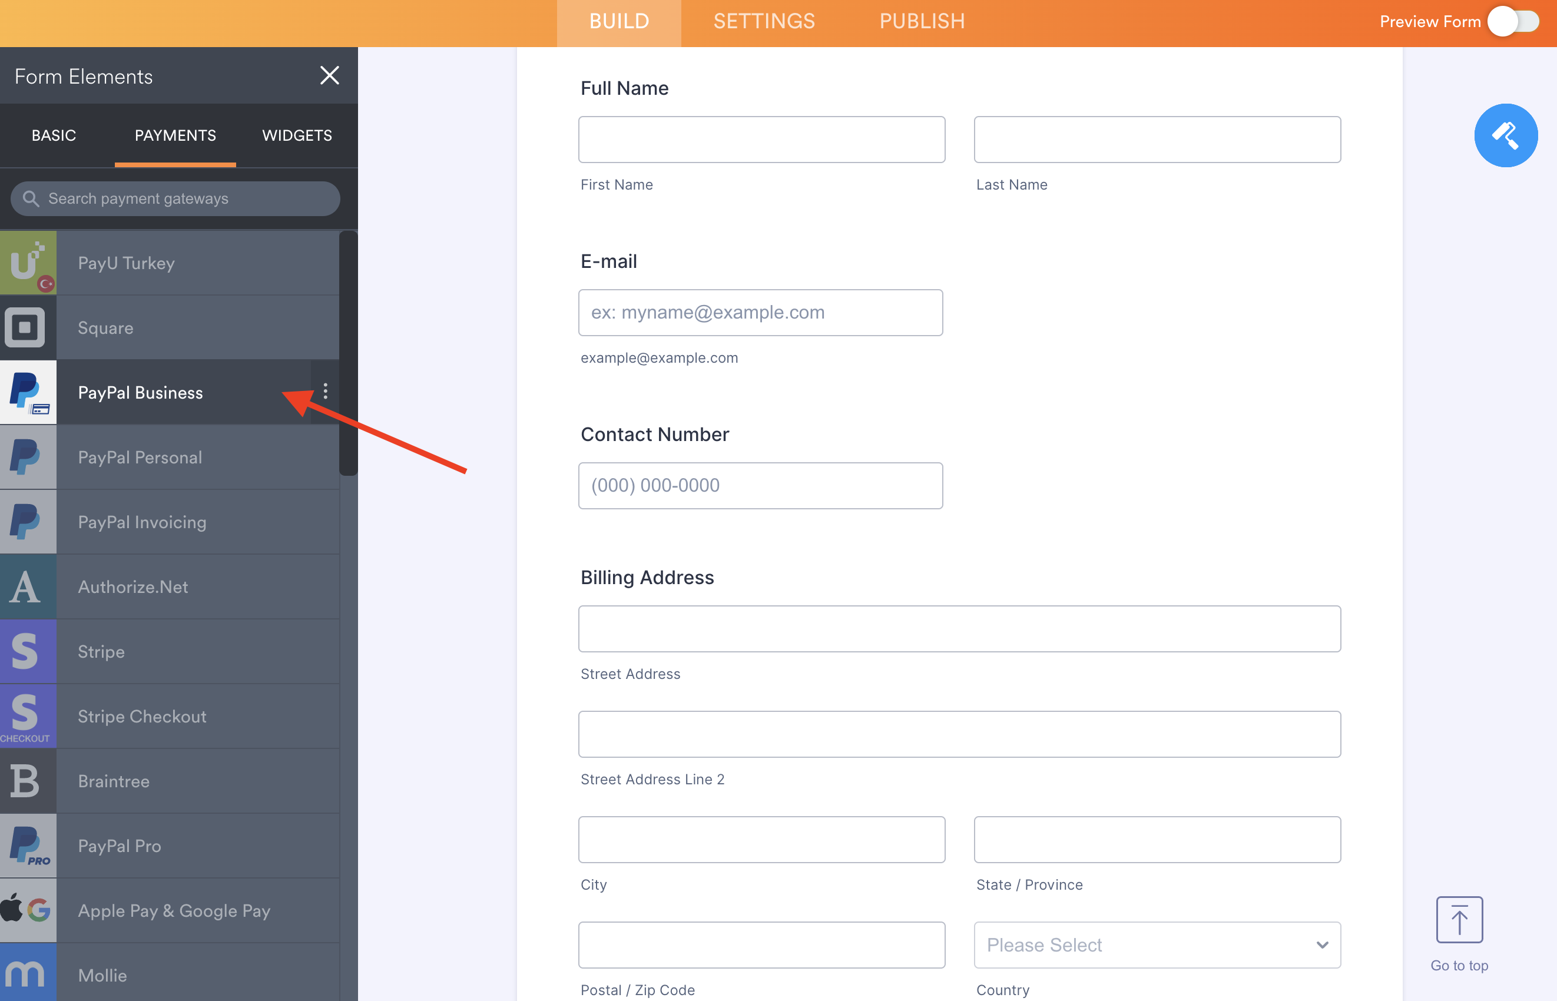1557x1001 pixels.
Task: Switch to the BASIC elements tab
Action: point(54,135)
